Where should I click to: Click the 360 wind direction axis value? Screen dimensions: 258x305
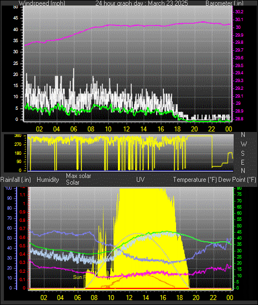tap(18, 136)
